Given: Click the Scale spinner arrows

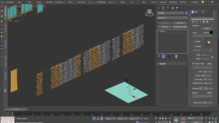Looking at the screenshot, I should click(x=210, y=72).
